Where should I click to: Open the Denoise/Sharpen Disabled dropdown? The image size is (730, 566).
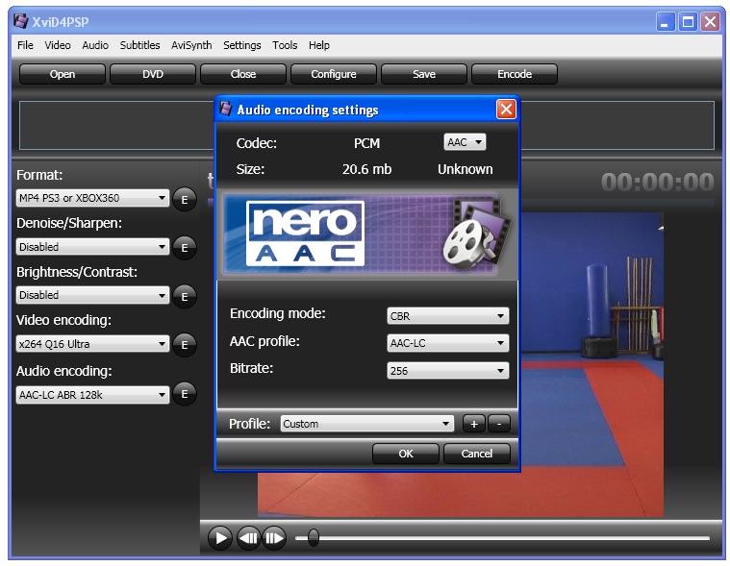pyautogui.click(x=92, y=247)
